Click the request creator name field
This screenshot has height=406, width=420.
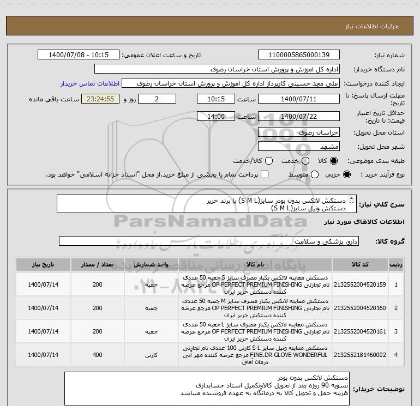point(231,83)
